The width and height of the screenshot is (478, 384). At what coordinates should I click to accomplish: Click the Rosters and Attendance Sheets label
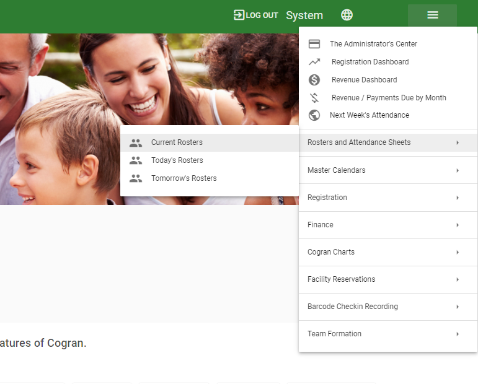click(x=359, y=142)
